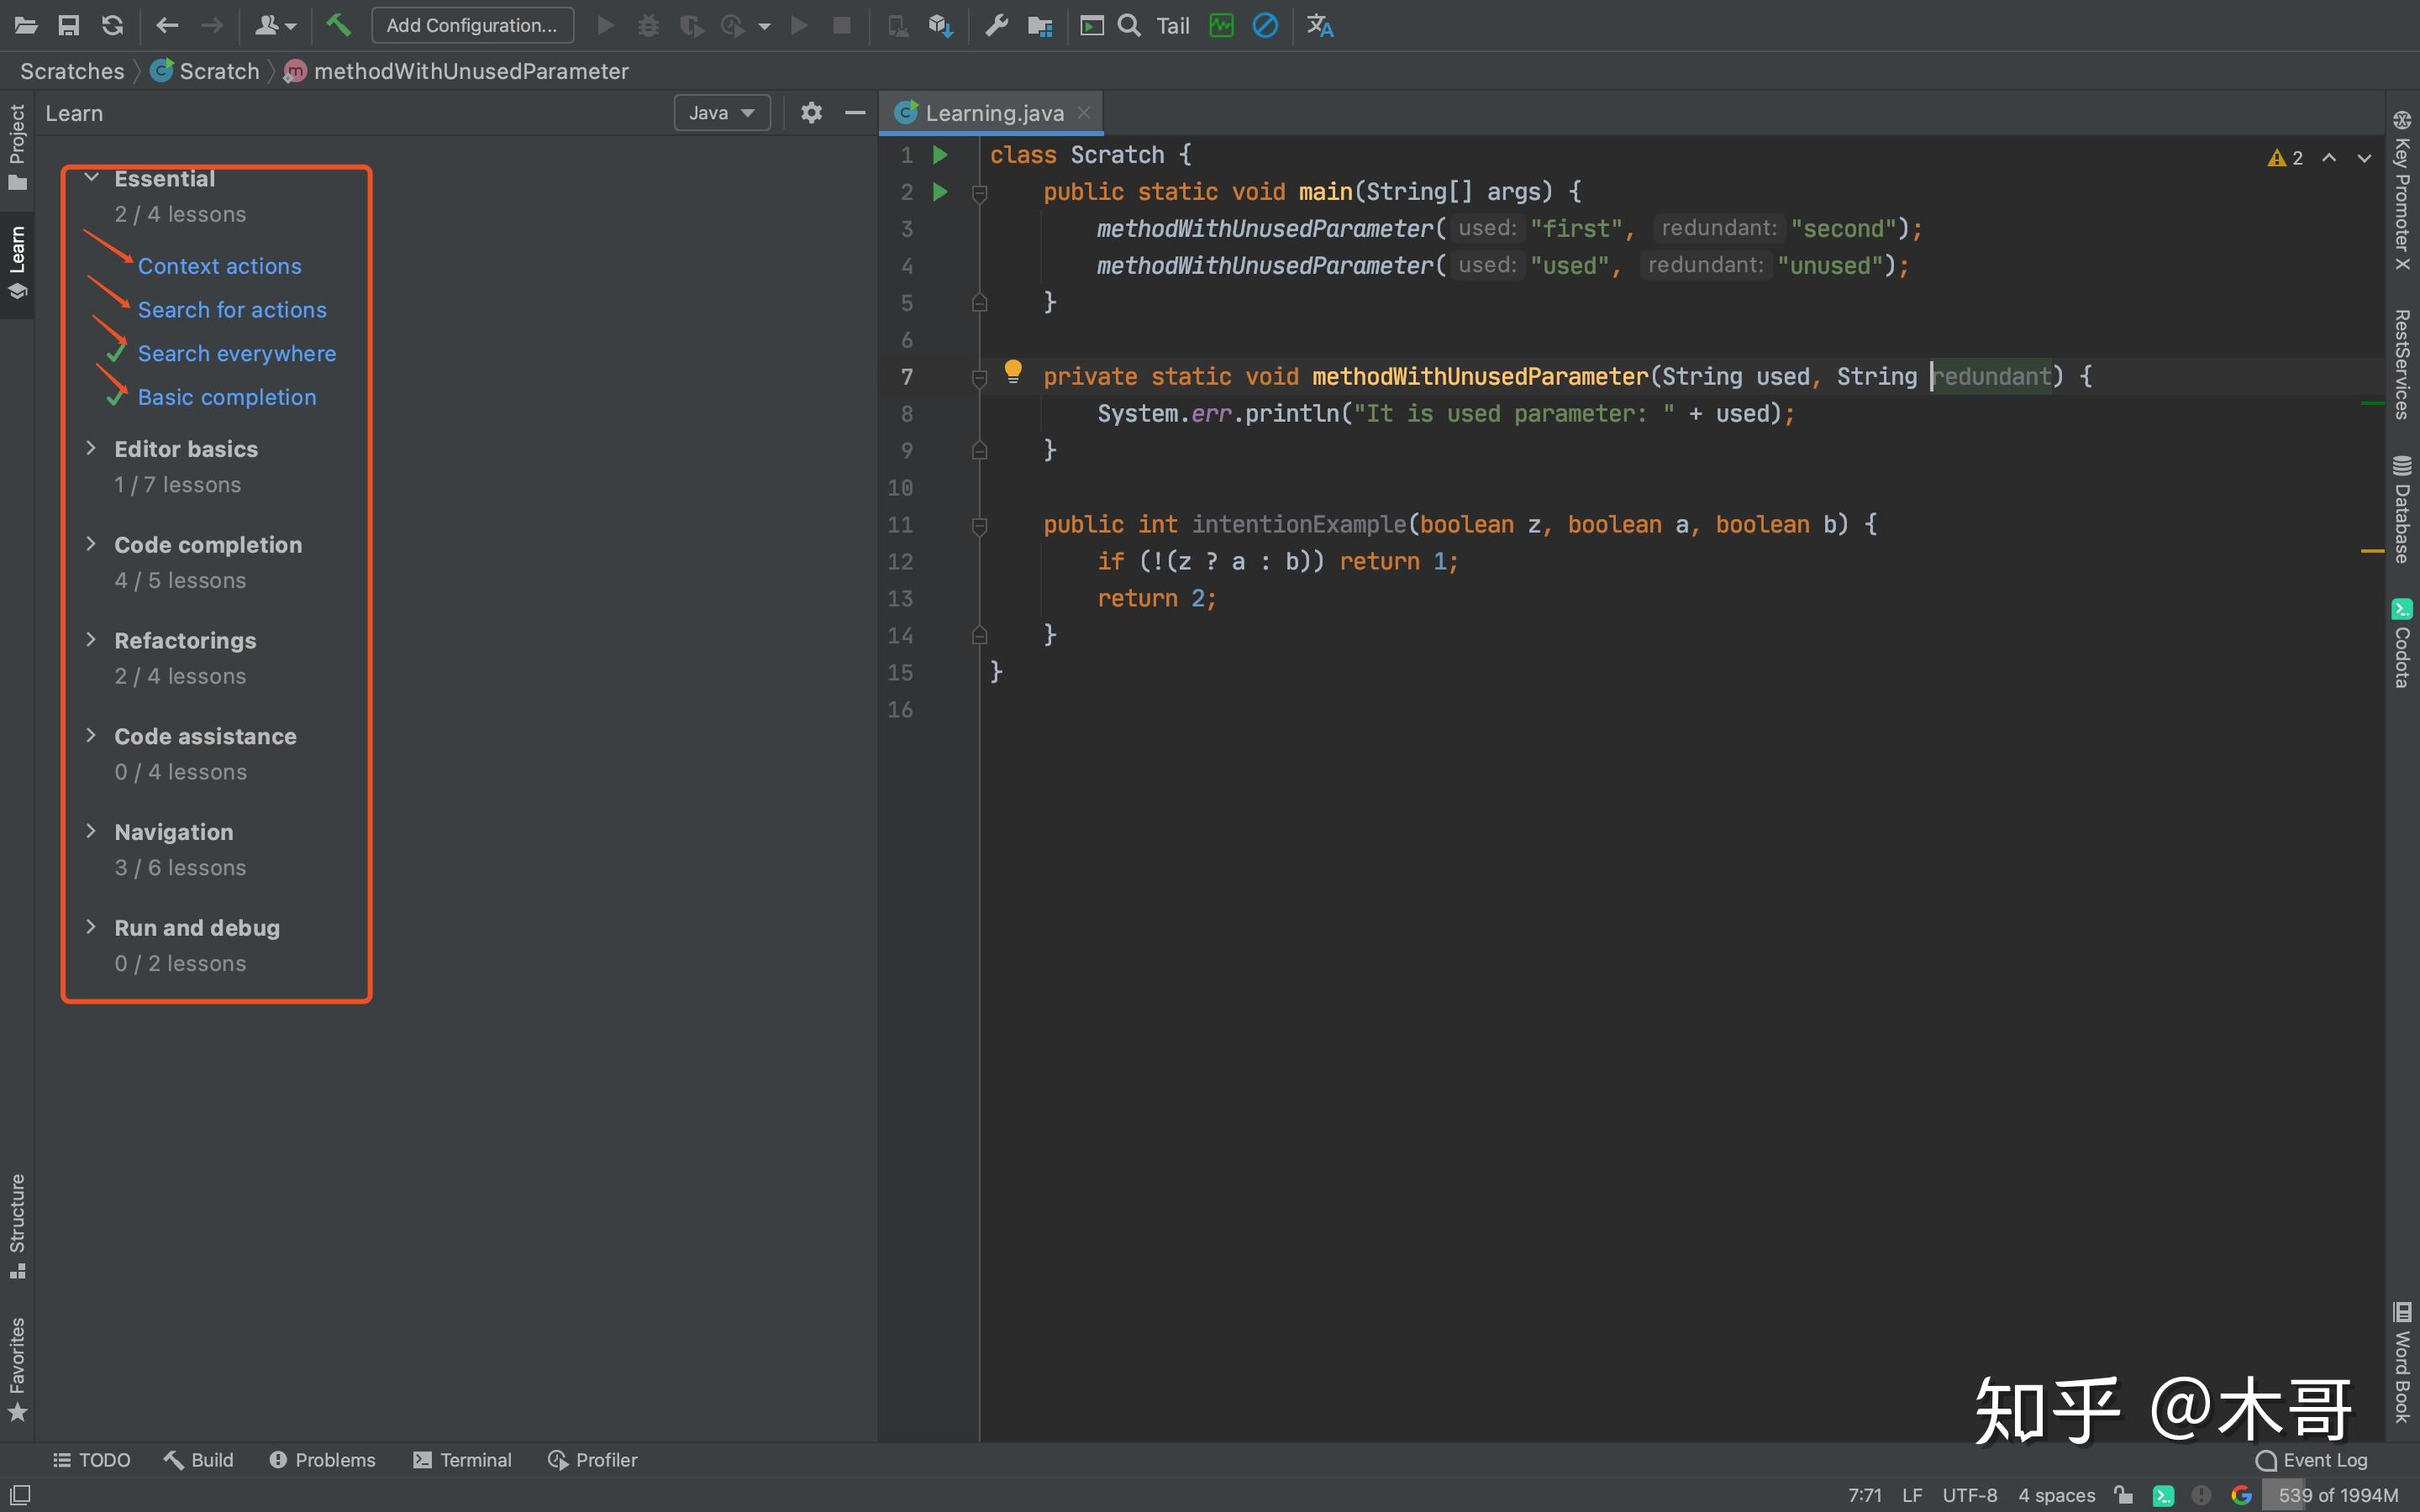Open the Basic completion lesson
Image resolution: width=2420 pixels, height=1512 pixels.
[227, 397]
